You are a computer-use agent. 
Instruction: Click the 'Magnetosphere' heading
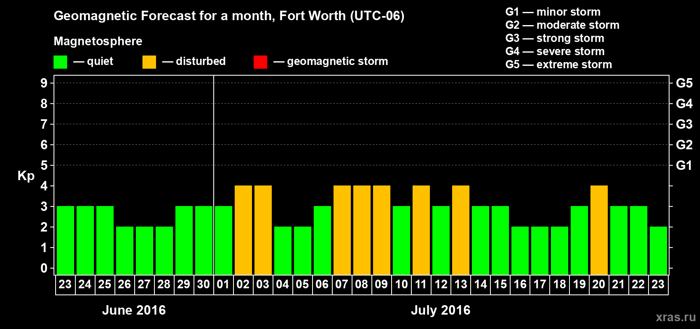pos(98,41)
